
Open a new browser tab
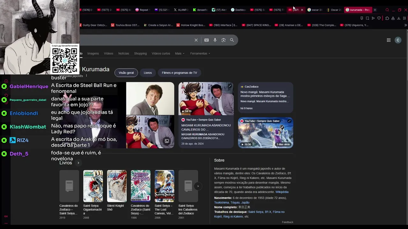tap(375, 10)
